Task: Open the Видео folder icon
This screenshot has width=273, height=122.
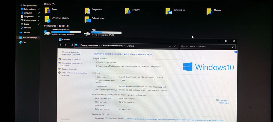Action: [47, 11]
